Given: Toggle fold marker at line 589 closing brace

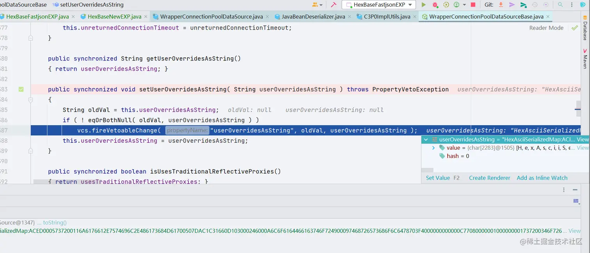Looking at the screenshot, I should click(30, 151).
